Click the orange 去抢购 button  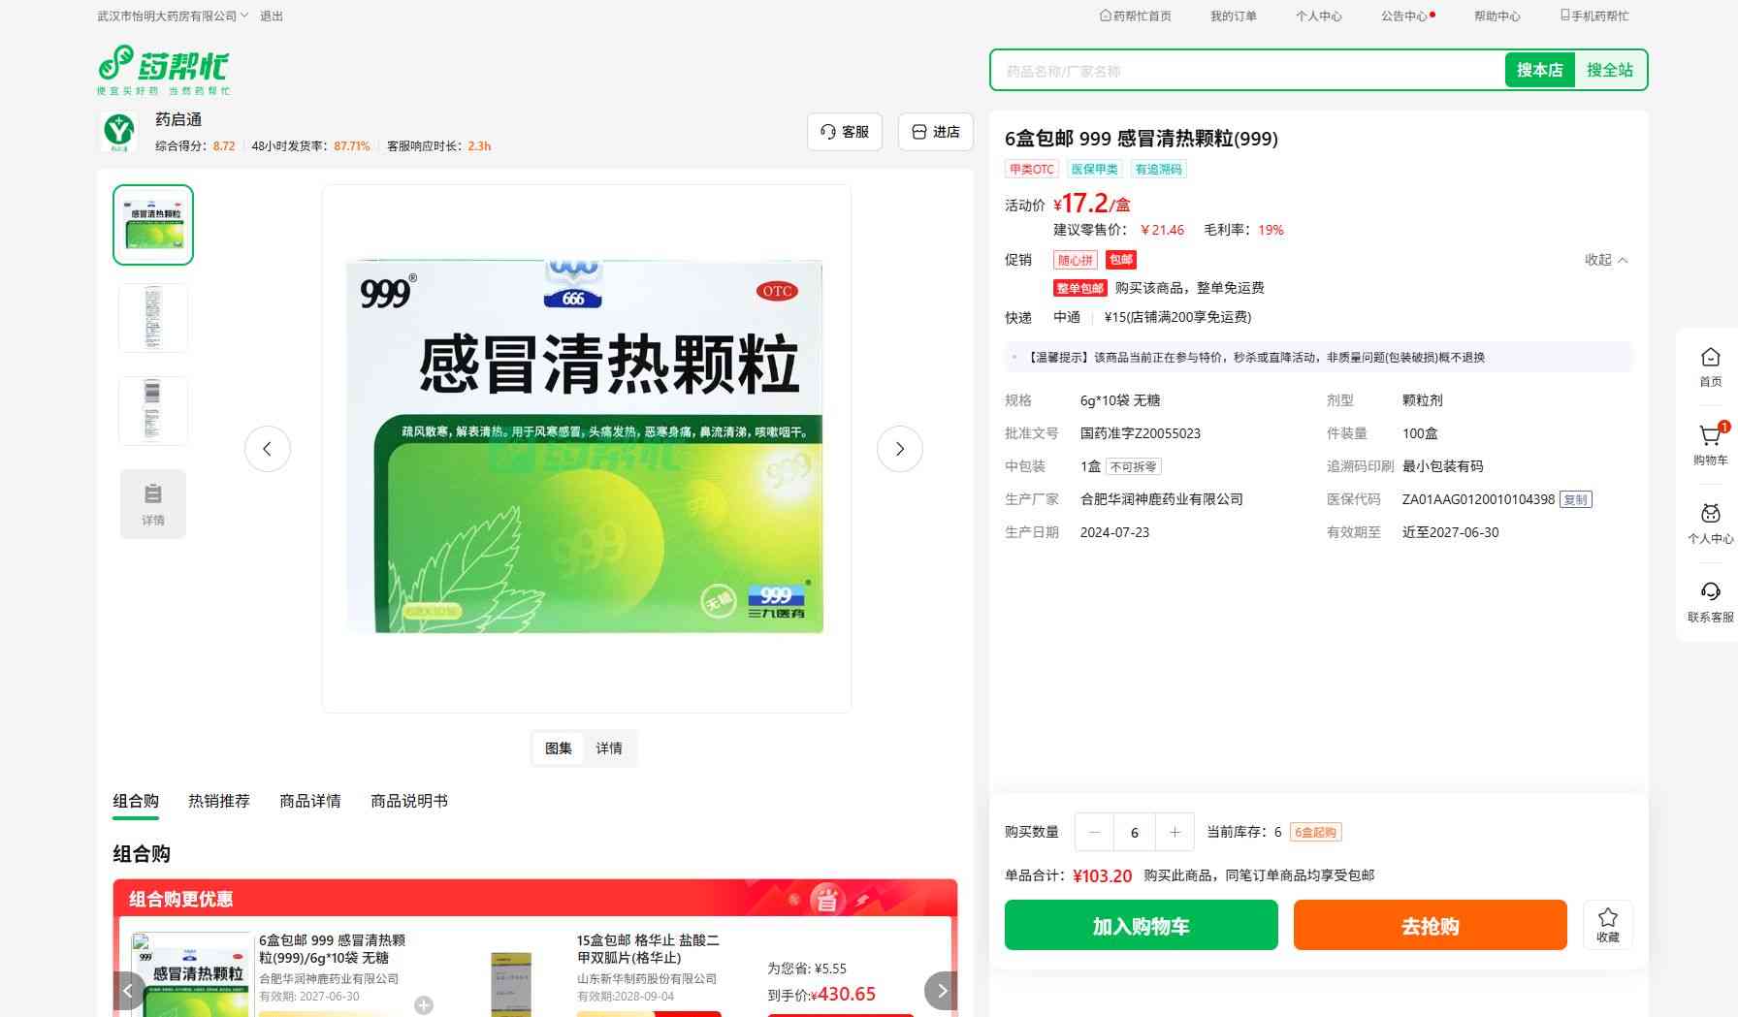pyautogui.click(x=1430, y=925)
